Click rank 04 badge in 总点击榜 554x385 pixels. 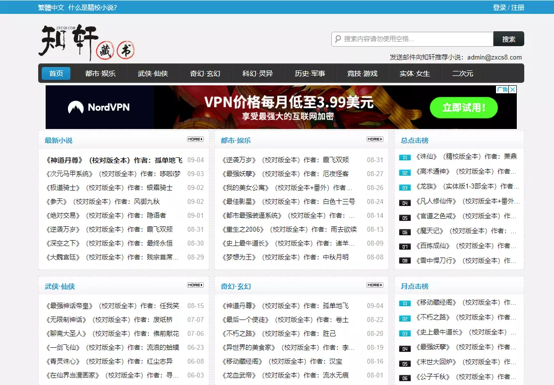405,203
